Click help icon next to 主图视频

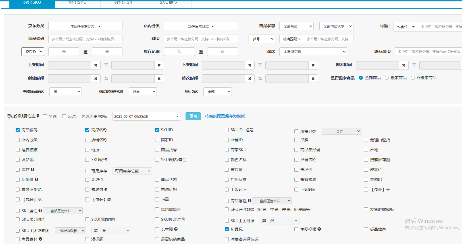tap(319, 229)
